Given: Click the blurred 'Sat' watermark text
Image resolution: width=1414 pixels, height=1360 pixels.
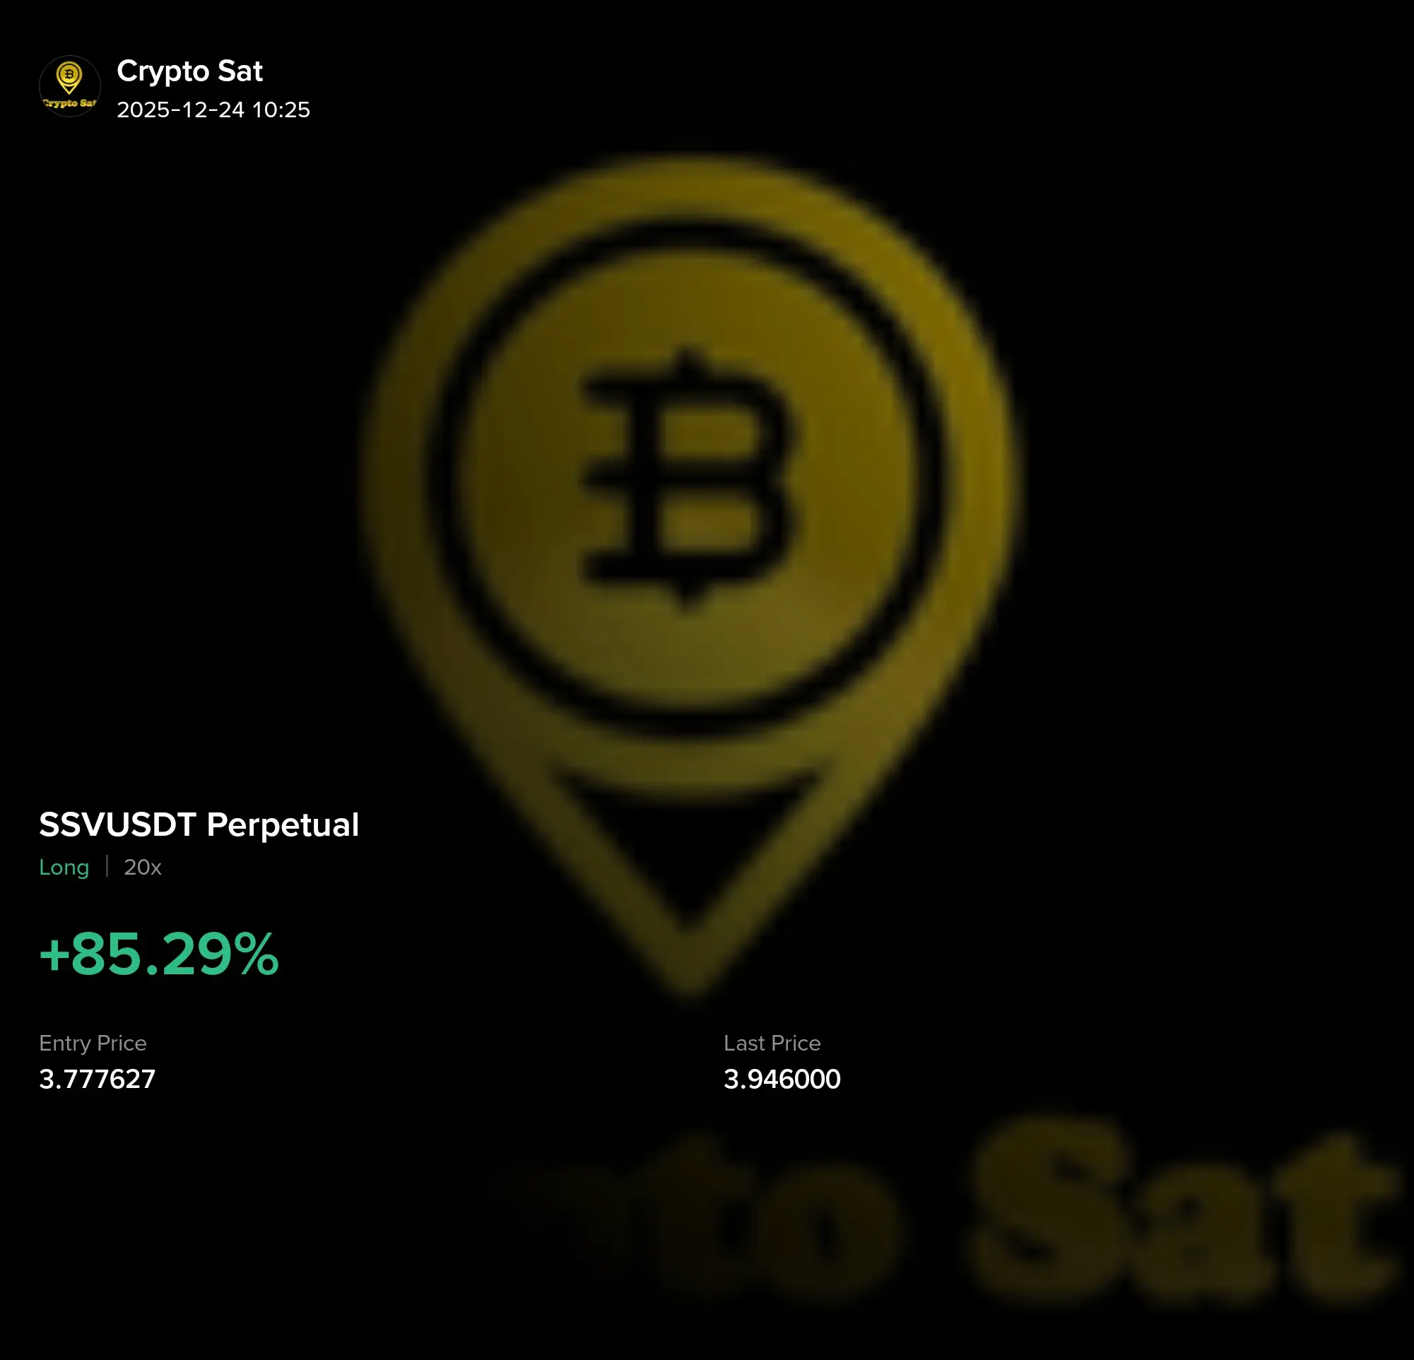Looking at the screenshot, I should (1183, 1212).
